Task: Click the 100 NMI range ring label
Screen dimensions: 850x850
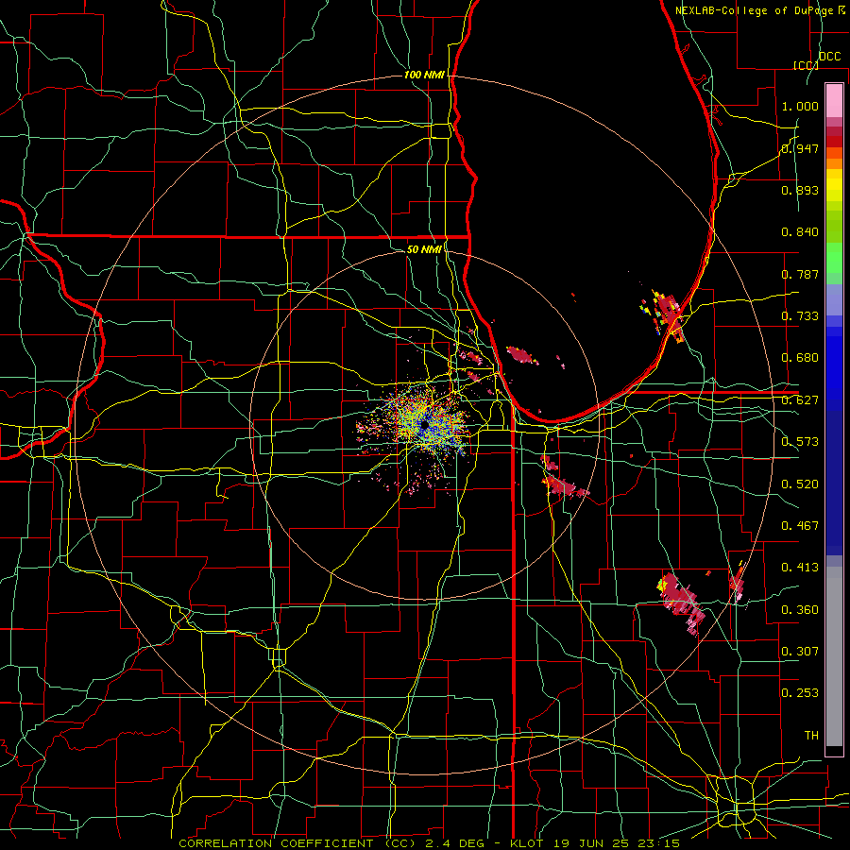Action: (424, 75)
